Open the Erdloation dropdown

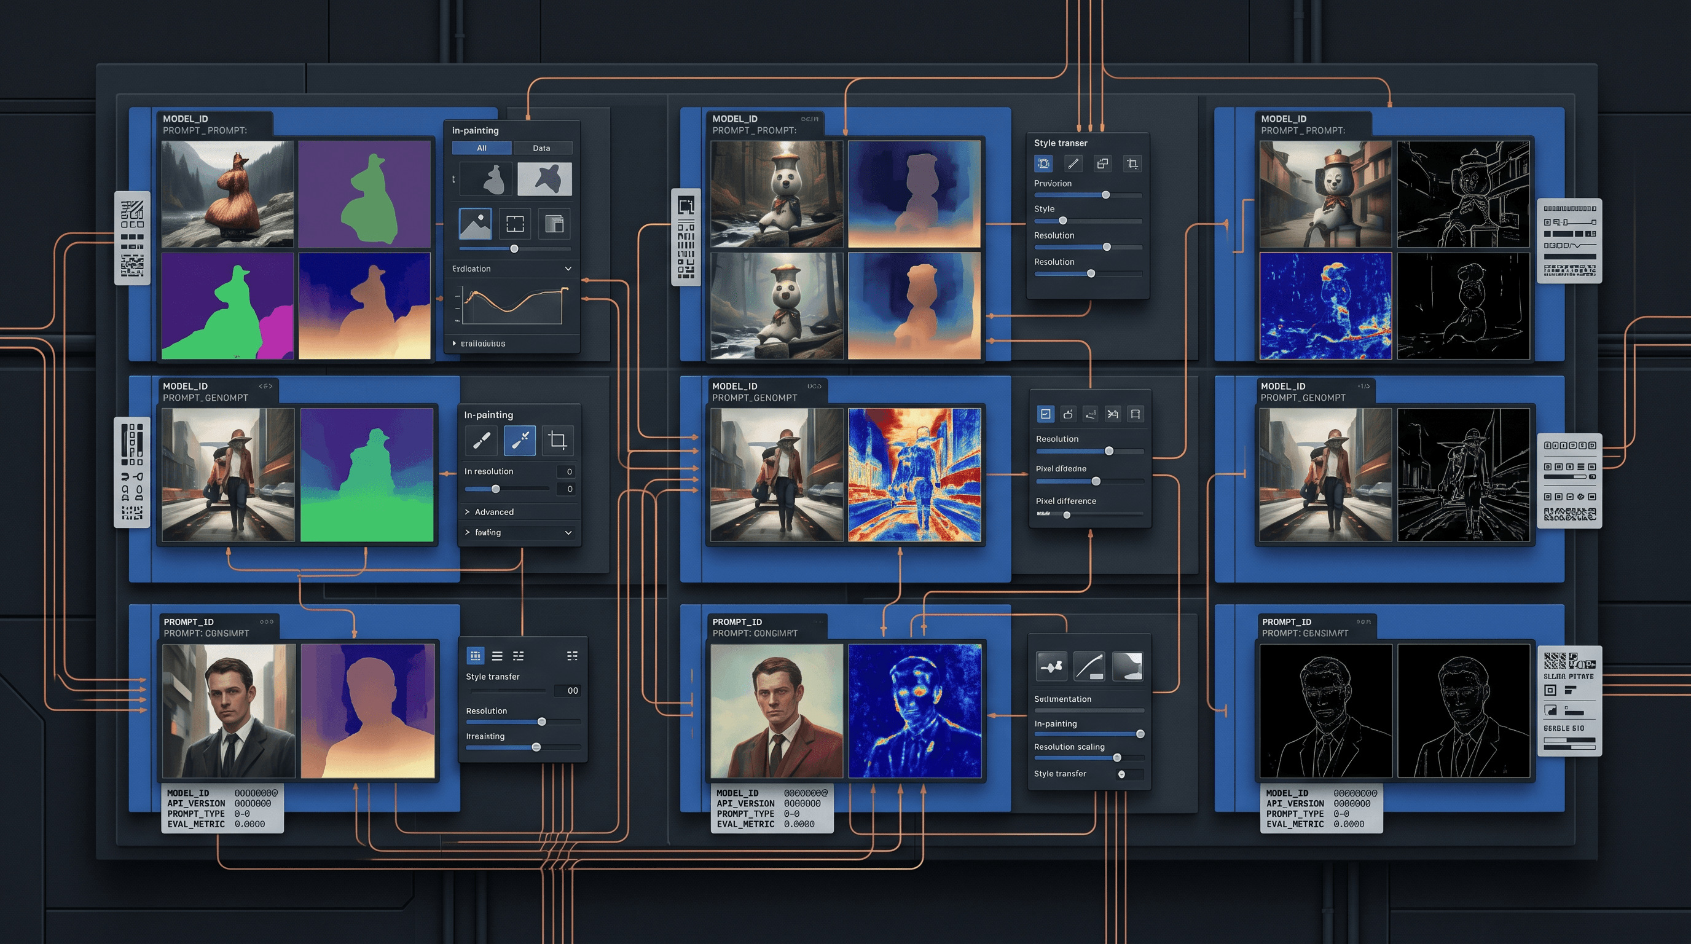(x=511, y=269)
